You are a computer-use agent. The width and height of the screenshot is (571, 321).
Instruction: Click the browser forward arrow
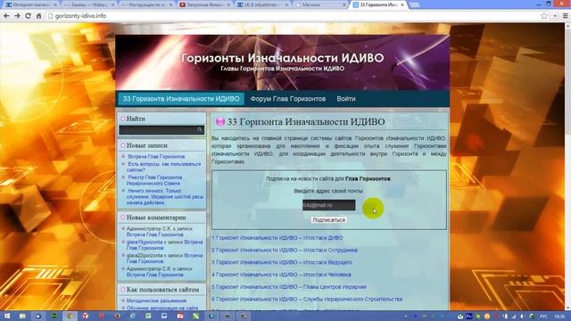(x=17, y=16)
